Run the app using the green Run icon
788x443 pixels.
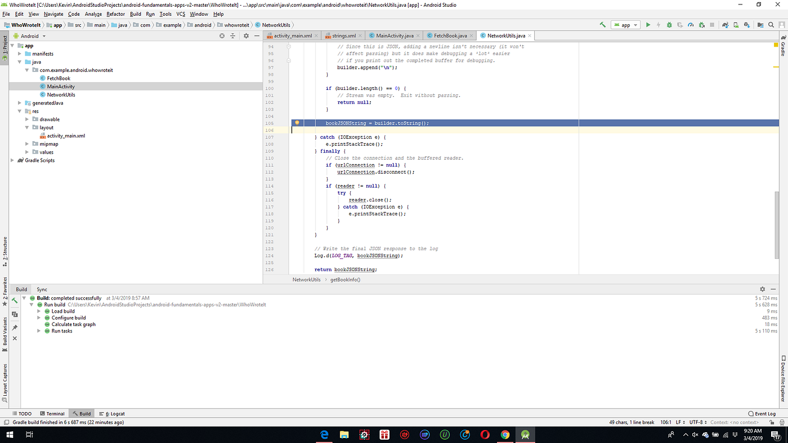coord(648,24)
